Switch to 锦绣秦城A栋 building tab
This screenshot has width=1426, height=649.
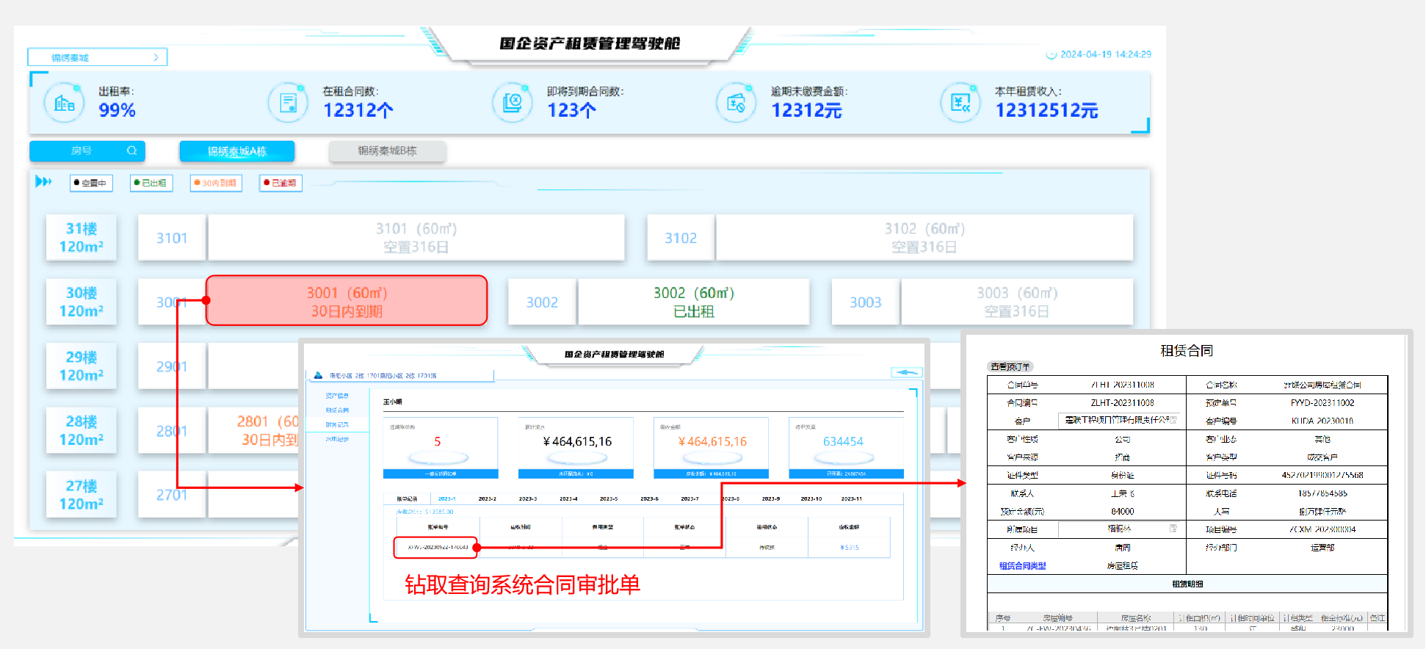[x=237, y=151]
